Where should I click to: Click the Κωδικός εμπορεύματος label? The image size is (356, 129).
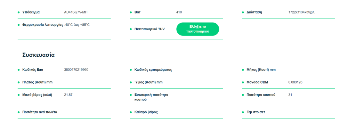tap(153, 70)
